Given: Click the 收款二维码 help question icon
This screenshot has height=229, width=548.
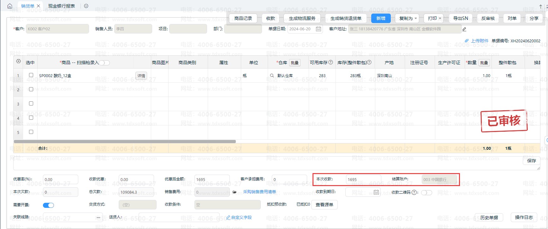Looking at the screenshot, I should [415, 192].
